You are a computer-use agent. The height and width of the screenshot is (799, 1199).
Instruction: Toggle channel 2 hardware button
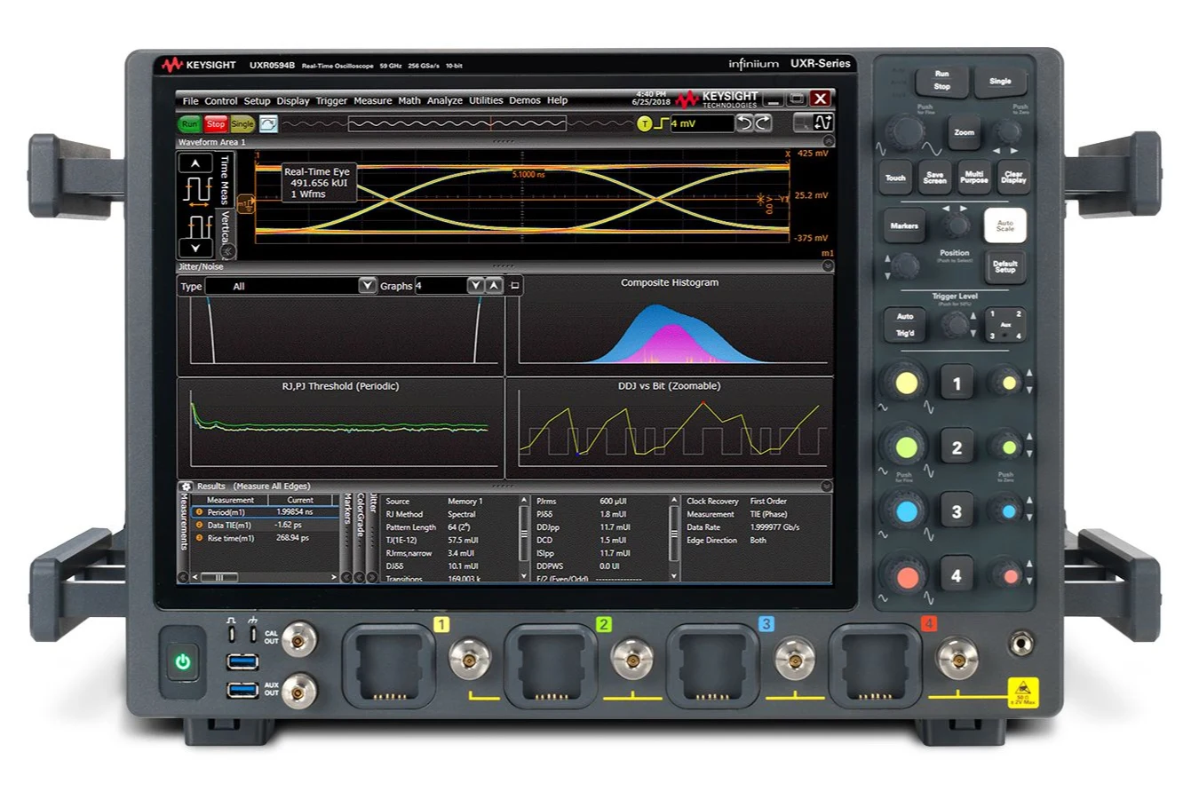point(957,448)
